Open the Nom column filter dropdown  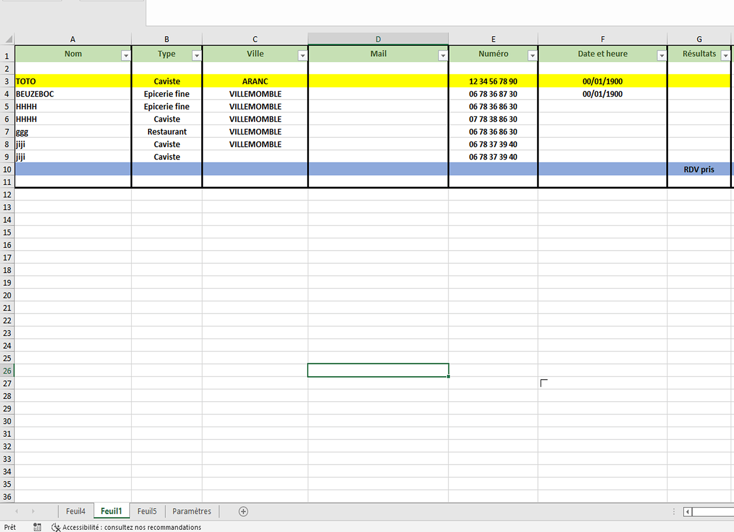(126, 55)
